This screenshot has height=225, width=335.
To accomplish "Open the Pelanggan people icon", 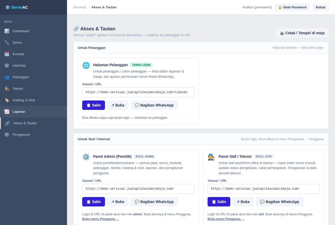I will tap(7, 77).
